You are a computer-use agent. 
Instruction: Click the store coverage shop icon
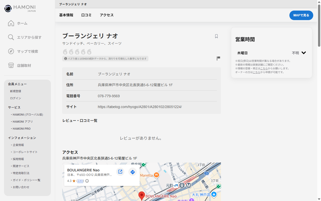(x=11, y=66)
